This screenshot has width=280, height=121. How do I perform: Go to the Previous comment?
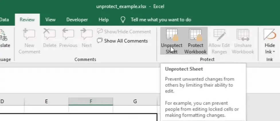pos(68,38)
